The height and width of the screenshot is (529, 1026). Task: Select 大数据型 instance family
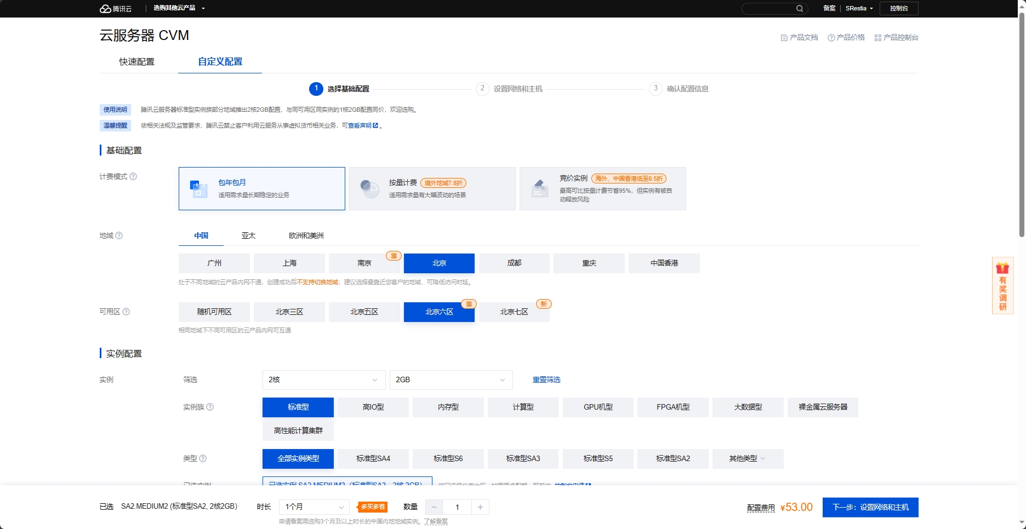point(748,407)
